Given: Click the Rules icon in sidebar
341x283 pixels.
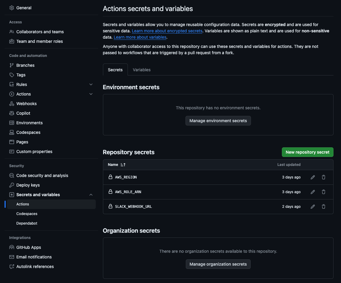Looking at the screenshot, I should (x=11, y=84).
